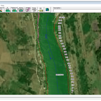Click the 740 cross section label
101x101 pixels.
point(60,38)
